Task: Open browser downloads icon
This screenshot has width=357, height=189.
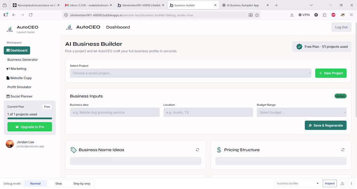Action: 292,15
